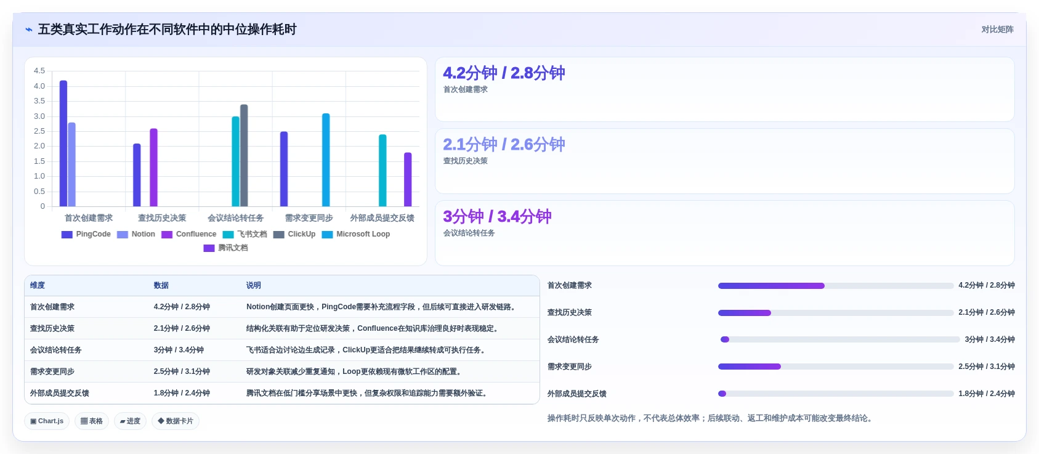The image size is (1039, 454).
Task: Click the Confluence bar for 查找历史决策
Action: click(154, 168)
